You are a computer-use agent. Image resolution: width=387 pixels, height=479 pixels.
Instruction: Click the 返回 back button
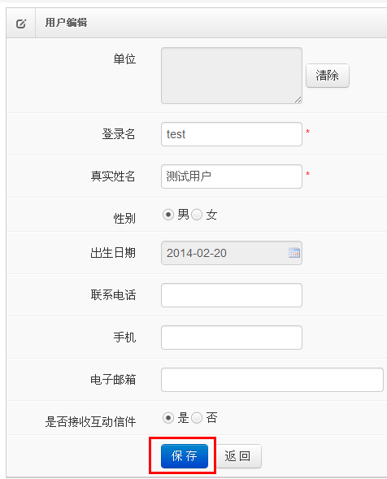tap(238, 455)
